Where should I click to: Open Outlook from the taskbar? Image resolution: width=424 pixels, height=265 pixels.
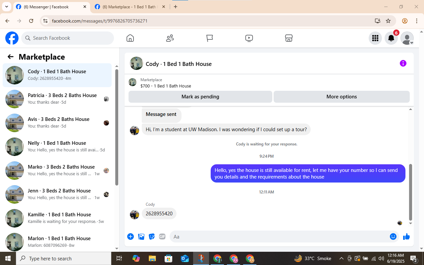(185, 258)
